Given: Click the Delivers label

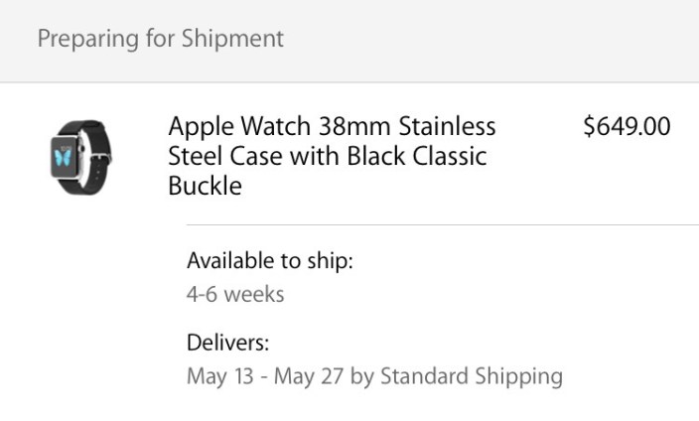Looking at the screenshot, I should [228, 344].
